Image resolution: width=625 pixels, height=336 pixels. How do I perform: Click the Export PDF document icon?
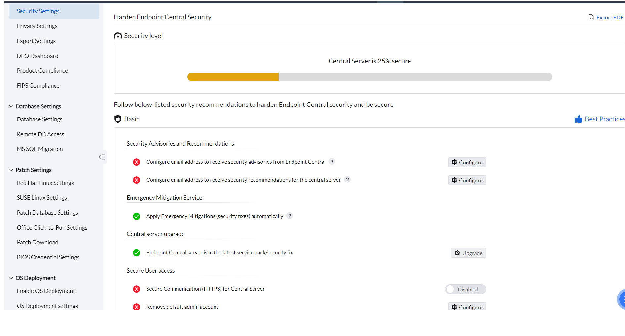click(x=591, y=17)
